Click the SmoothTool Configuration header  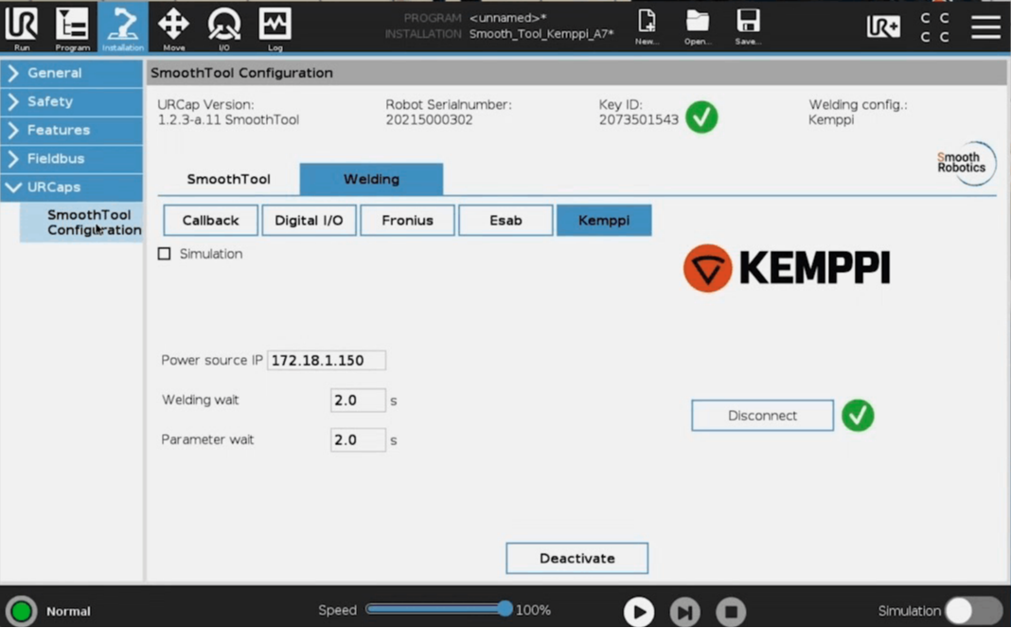[x=241, y=73]
